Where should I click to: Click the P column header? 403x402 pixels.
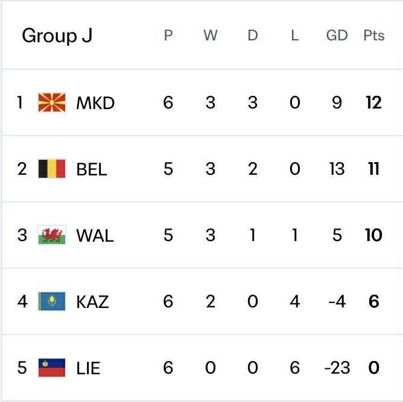[x=168, y=36]
